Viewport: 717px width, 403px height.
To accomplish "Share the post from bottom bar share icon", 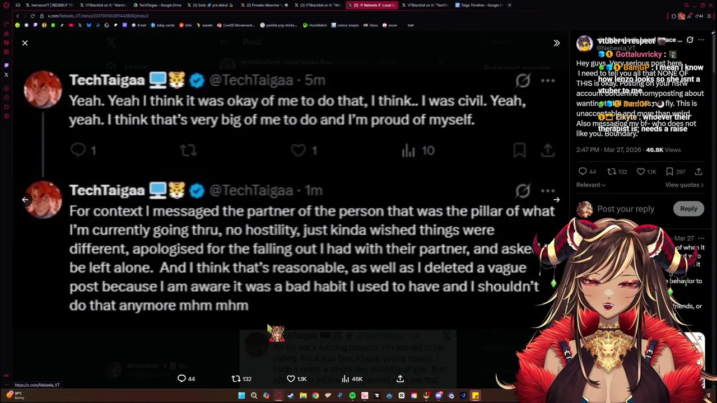I will click(400, 379).
